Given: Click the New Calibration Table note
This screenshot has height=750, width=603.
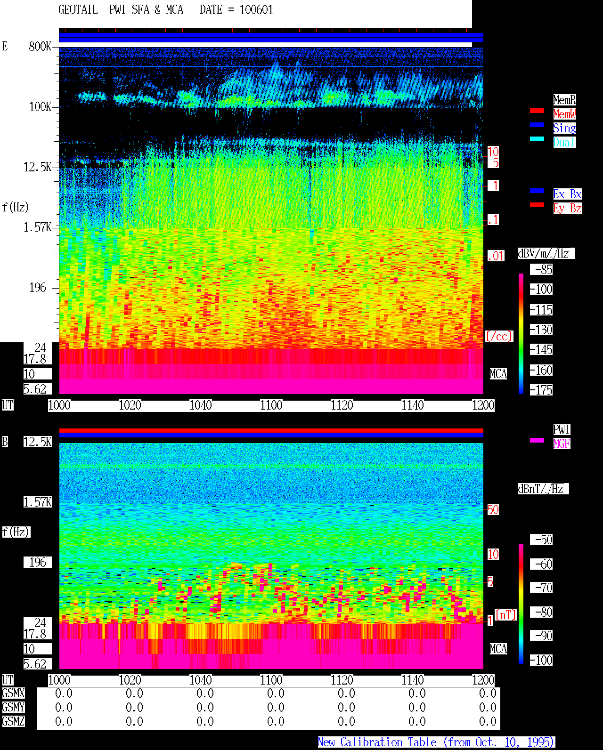Looking at the screenshot, I should tap(436, 742).
